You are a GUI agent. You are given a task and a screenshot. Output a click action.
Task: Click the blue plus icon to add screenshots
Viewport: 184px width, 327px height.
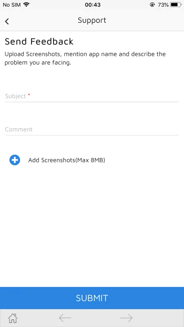[15, 160]
